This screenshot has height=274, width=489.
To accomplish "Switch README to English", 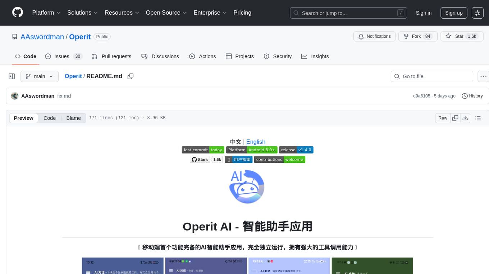I will [x=256, y=142].
